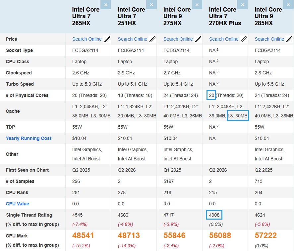Click CPU rank 281
Screen dimensions: 294x251
(76, 192)
